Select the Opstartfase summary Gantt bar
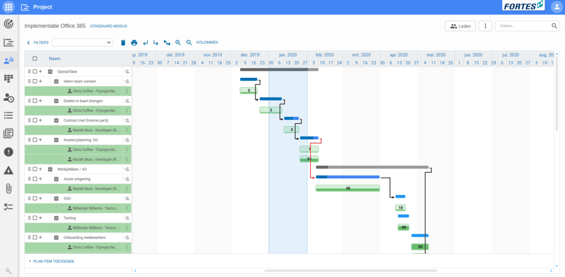Screen dimensions: 565x277 tap(279, 69)
